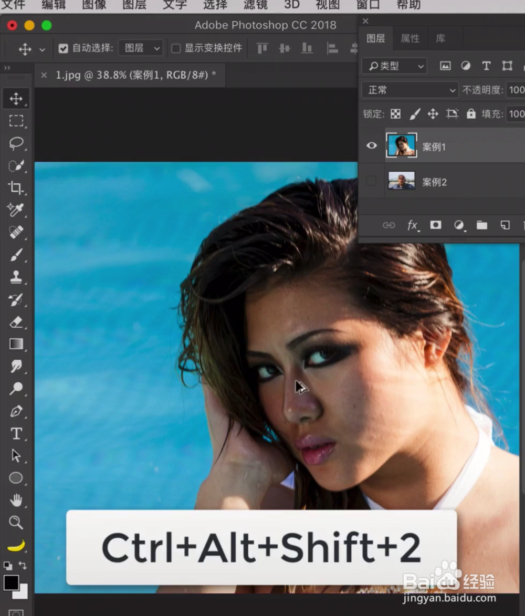Align left edges in options bar
525x616 pixels.
pos(332,48)
